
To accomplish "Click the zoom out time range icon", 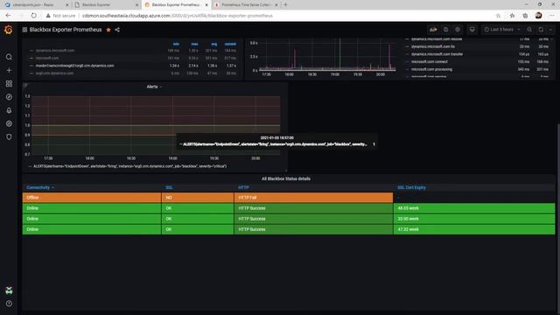I will click(x=529, y=30).
